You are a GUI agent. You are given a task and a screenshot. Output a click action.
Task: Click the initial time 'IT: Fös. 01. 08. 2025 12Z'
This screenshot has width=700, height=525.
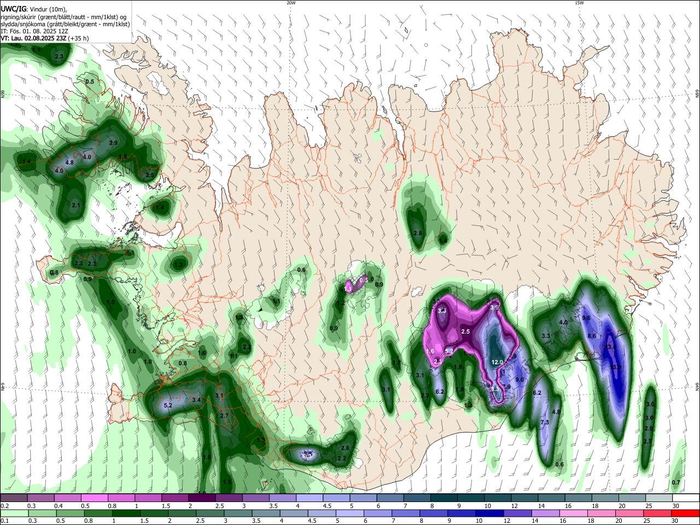tap(34, 31)
